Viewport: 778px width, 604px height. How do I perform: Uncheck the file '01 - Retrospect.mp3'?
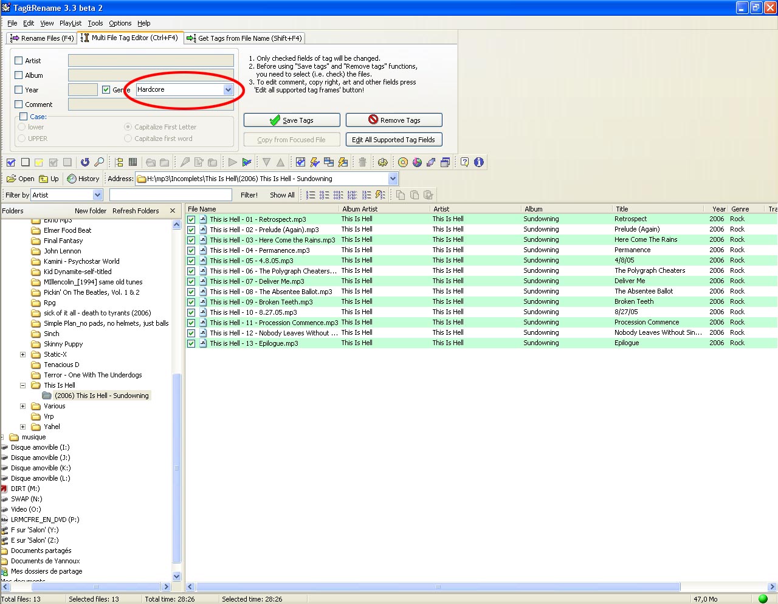pos(191,219)
